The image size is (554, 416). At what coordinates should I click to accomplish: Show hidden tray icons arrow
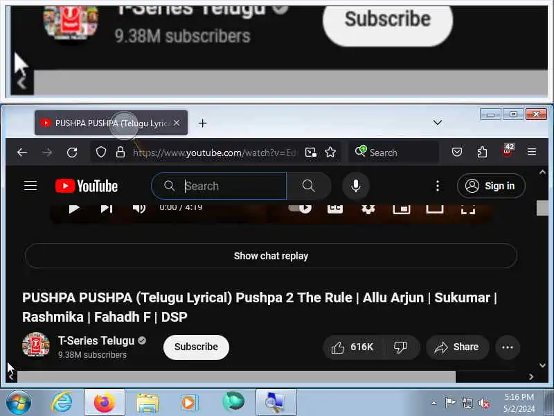434,403
